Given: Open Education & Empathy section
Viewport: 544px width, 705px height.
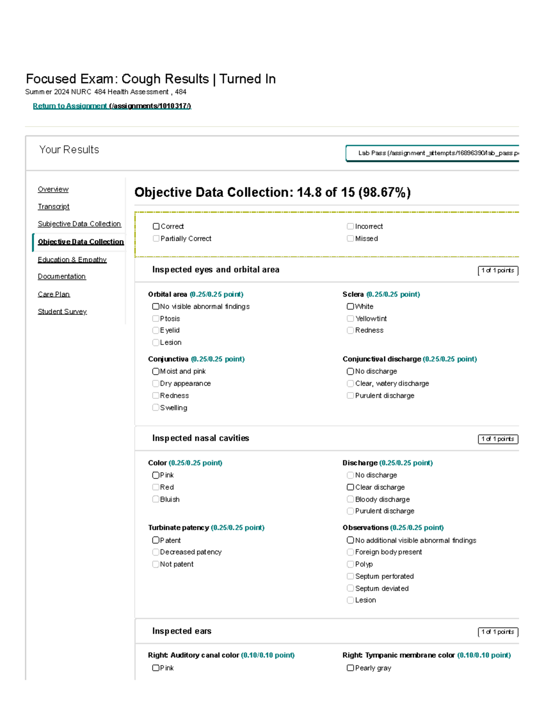Looking at the screenshot, I should click(72, 260).
